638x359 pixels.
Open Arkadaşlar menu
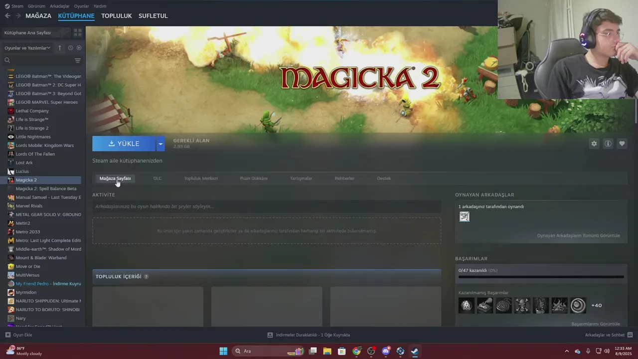pos(60,6)
